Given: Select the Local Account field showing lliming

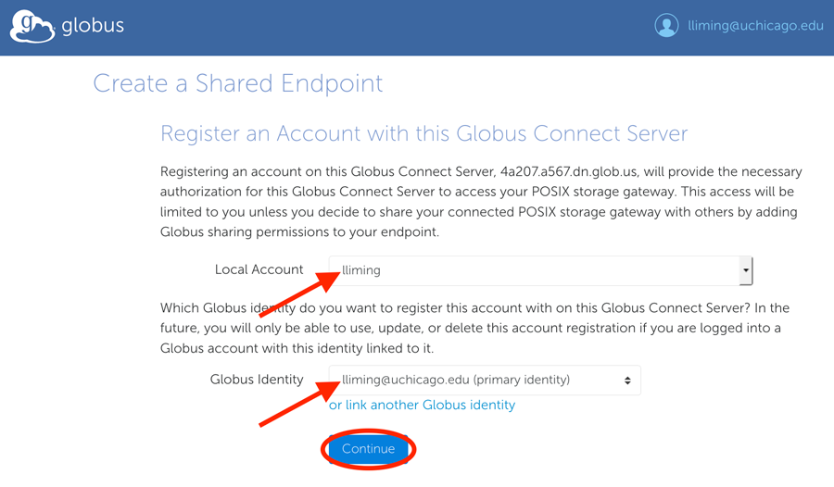Looking at the screenshot, I should (540, 270).
